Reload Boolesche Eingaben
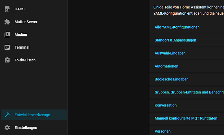 click(x=171, y=79)
